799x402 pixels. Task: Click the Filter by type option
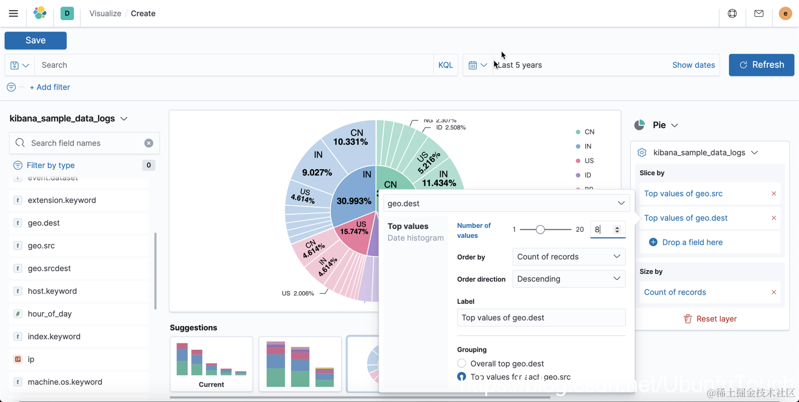tap(50, 165)
